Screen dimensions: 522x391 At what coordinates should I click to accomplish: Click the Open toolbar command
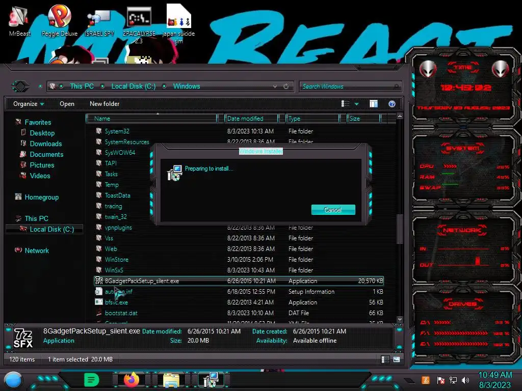67,104
